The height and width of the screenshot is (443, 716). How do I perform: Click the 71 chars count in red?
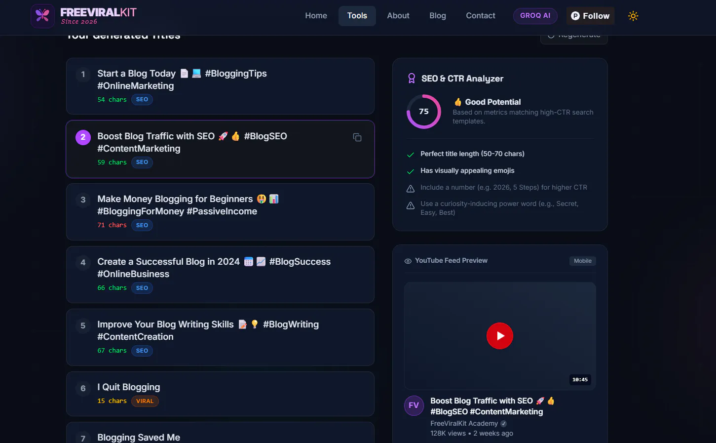tap(112, 225)
